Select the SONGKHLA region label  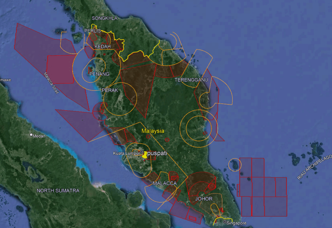(104, 18)
